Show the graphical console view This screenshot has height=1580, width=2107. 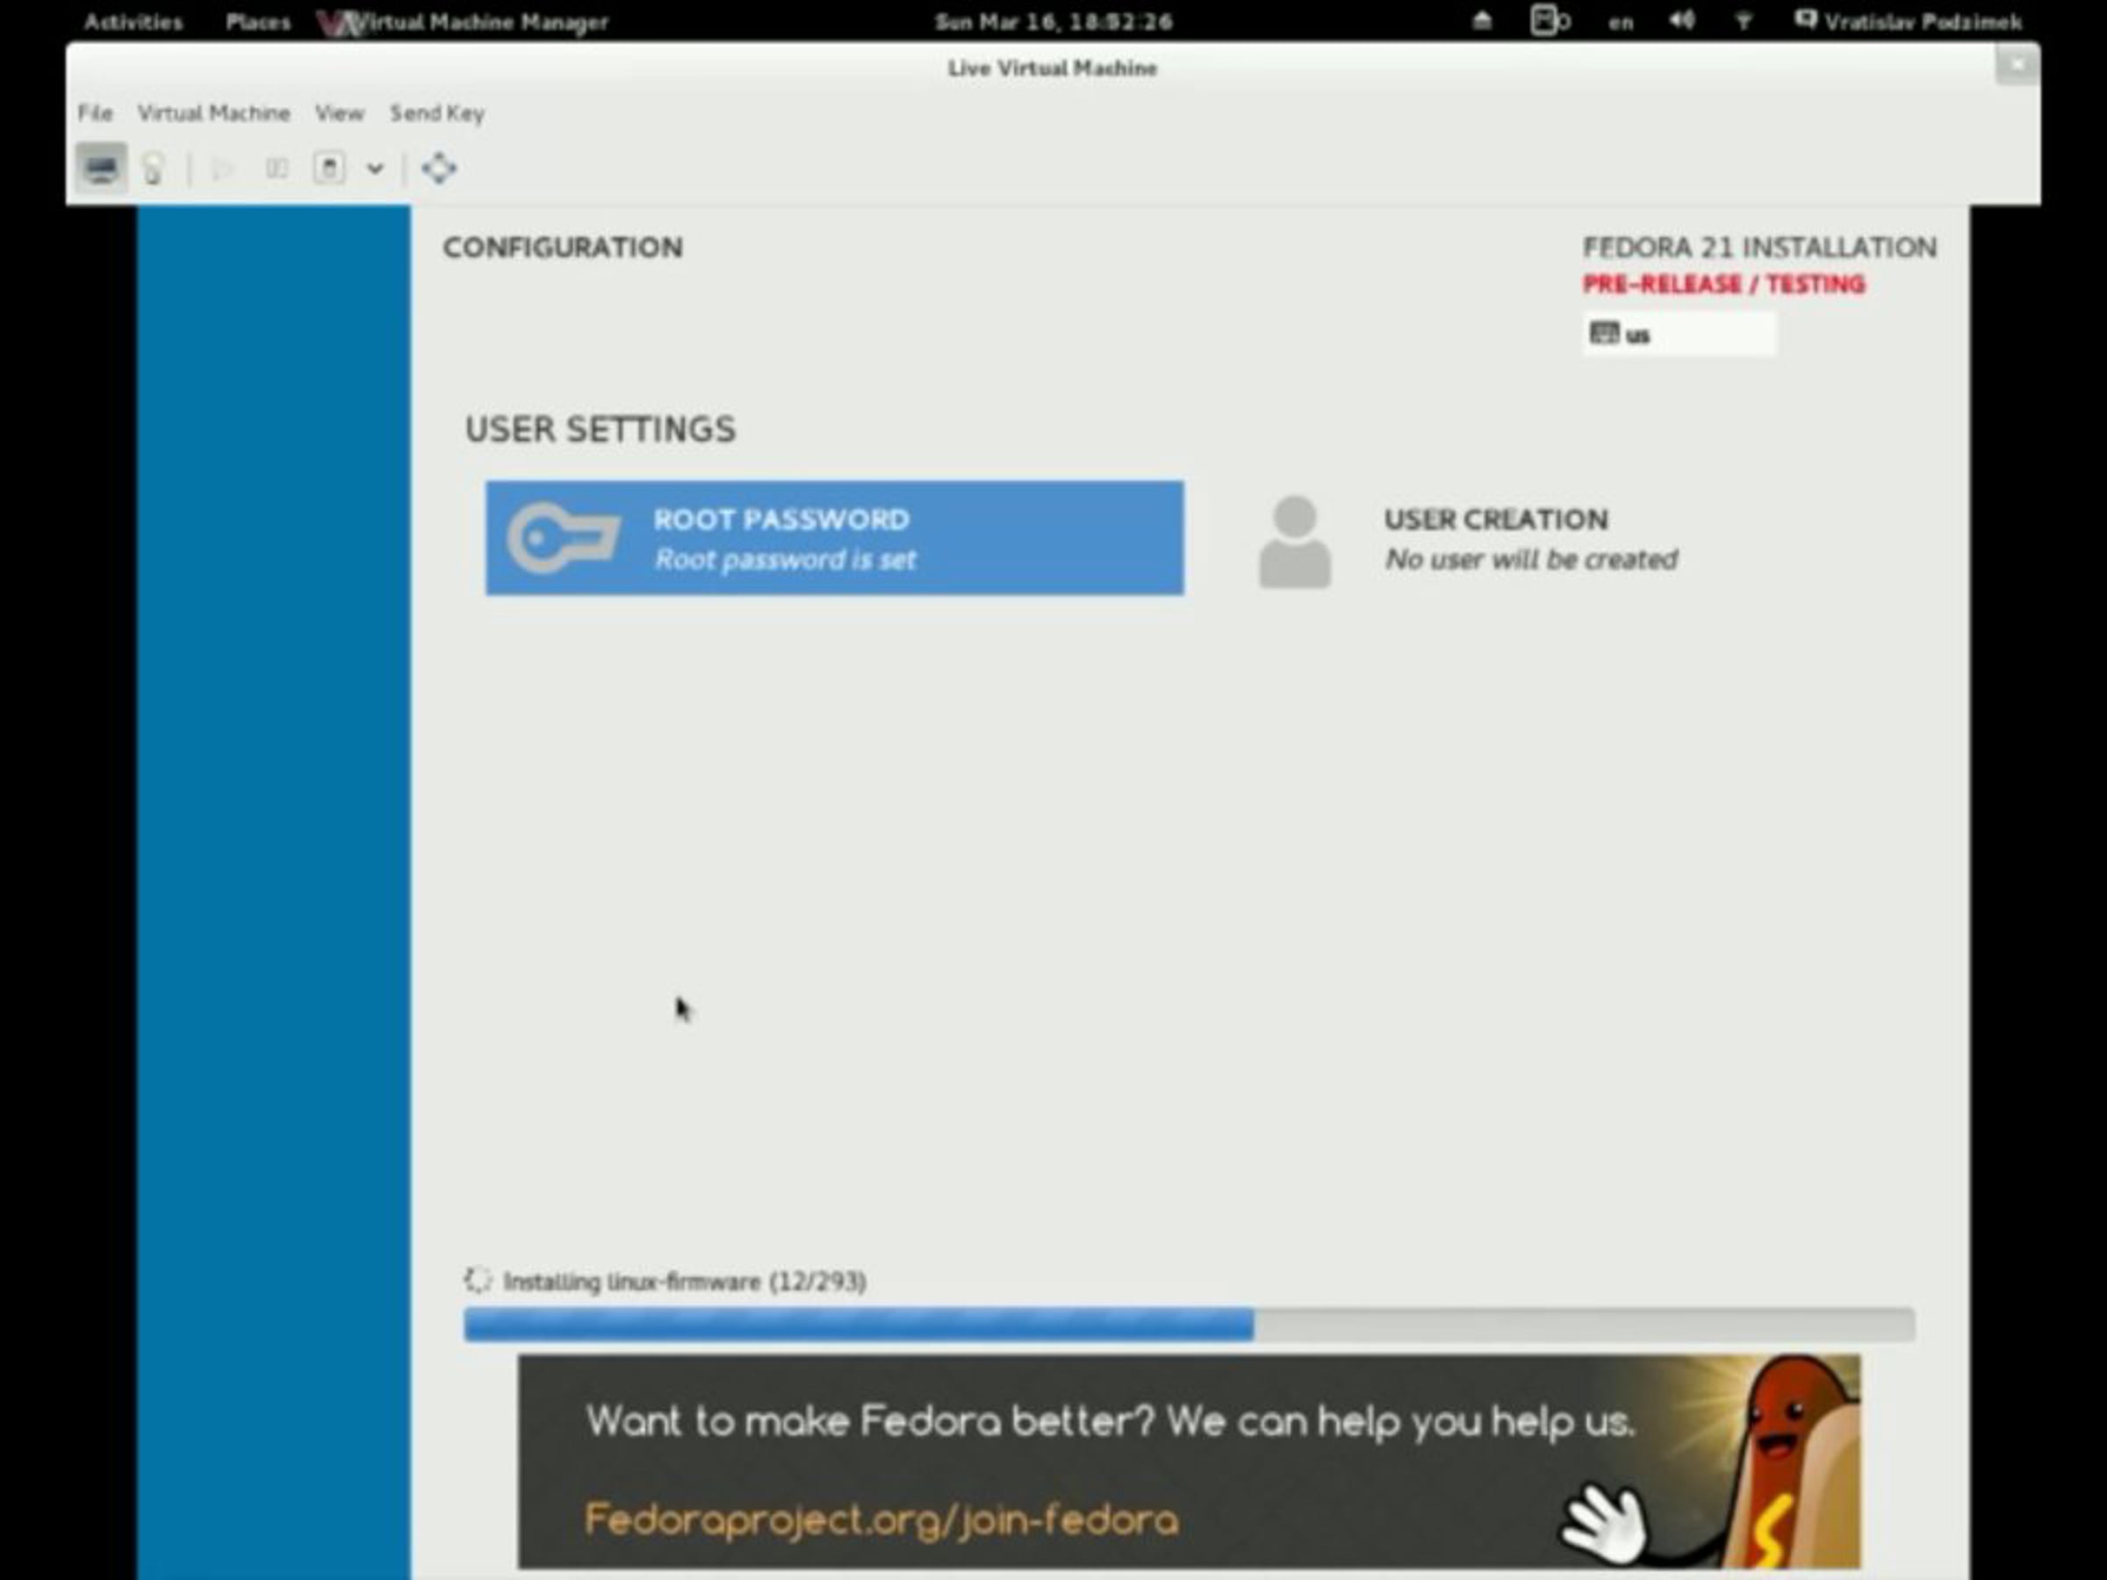pos(101,169)
